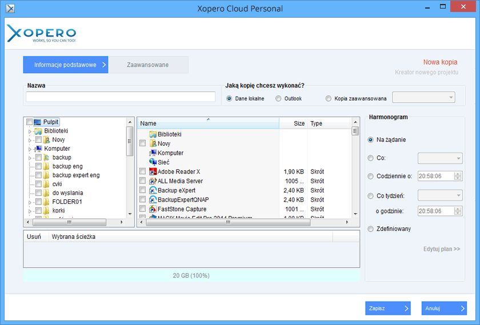Screen dimensions: 480x325
Task: Expand the backup tree node
Action: (x=30, y=158)
